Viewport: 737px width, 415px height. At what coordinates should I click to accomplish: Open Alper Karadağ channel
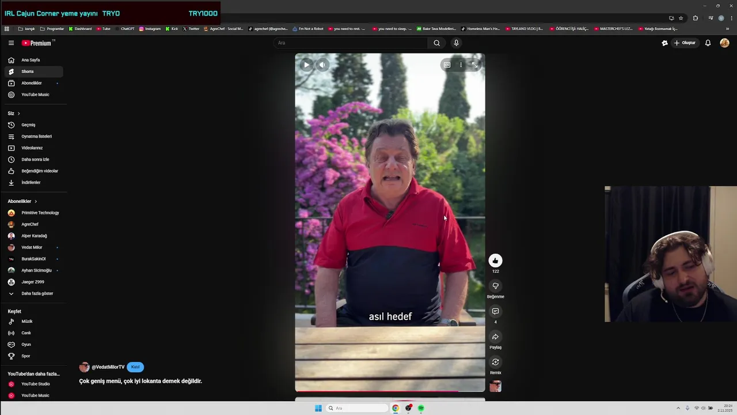click(x=34, y=236)
